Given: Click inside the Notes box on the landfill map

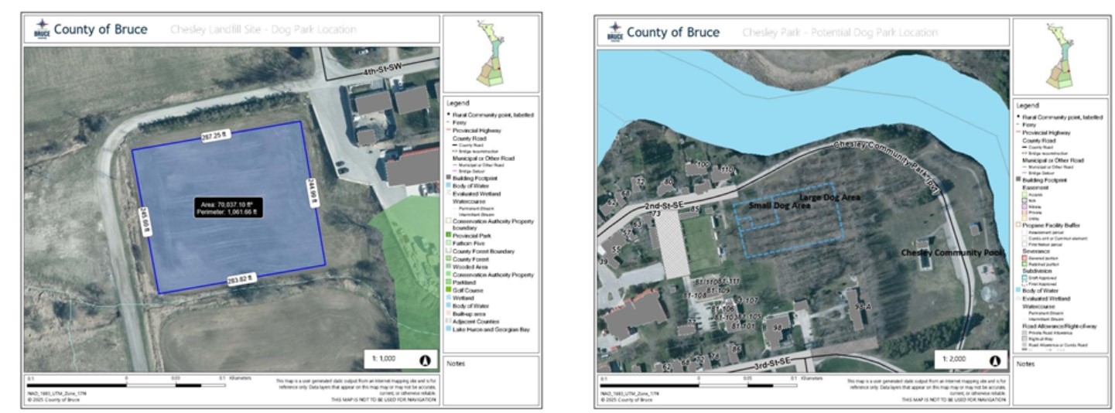Looking at the screenshot, I should click(491, 383).
